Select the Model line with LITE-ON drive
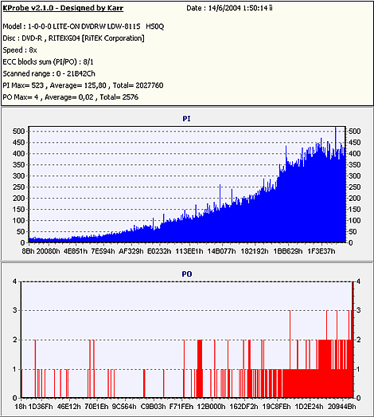 [84, 26]
